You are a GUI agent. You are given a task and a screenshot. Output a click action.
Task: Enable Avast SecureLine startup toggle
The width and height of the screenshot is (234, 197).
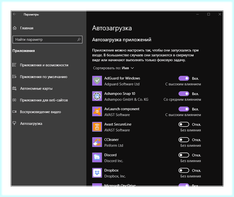click(184, 124)
